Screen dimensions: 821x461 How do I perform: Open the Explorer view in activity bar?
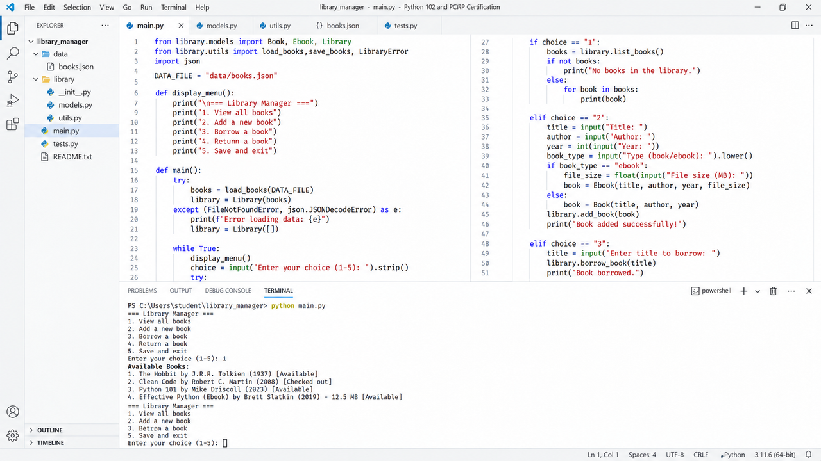(x=12, y=28)
